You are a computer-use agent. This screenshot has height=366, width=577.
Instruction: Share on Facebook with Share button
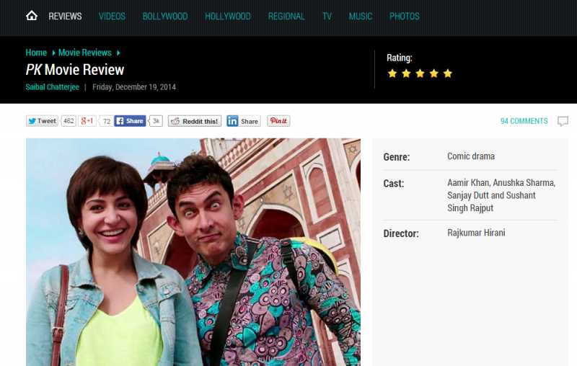point(130,121)
